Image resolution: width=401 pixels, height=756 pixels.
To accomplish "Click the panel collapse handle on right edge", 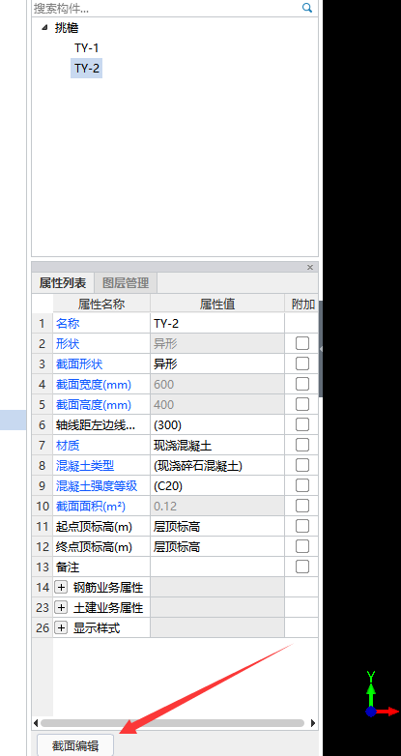I will pos(321,349).
